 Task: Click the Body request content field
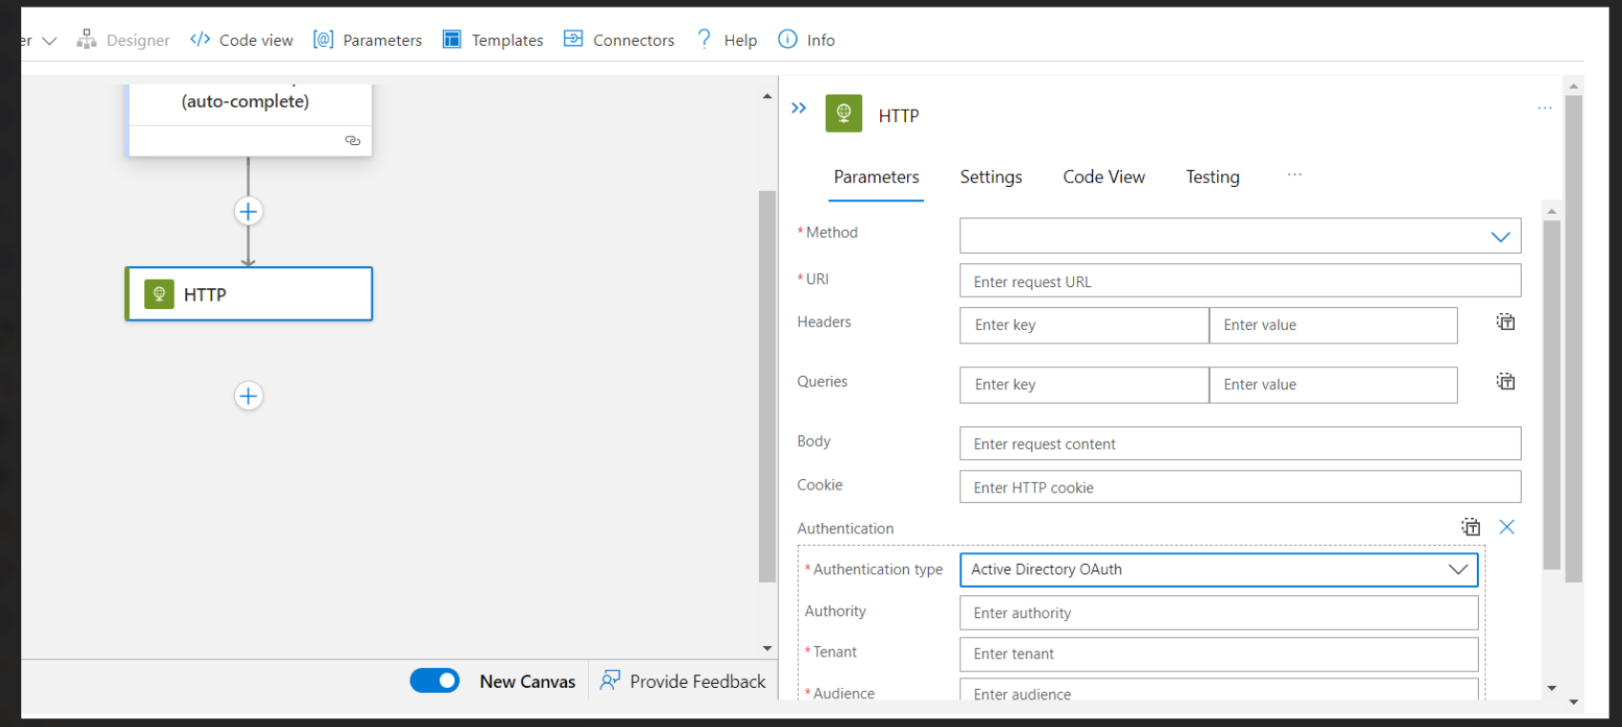1240,444
